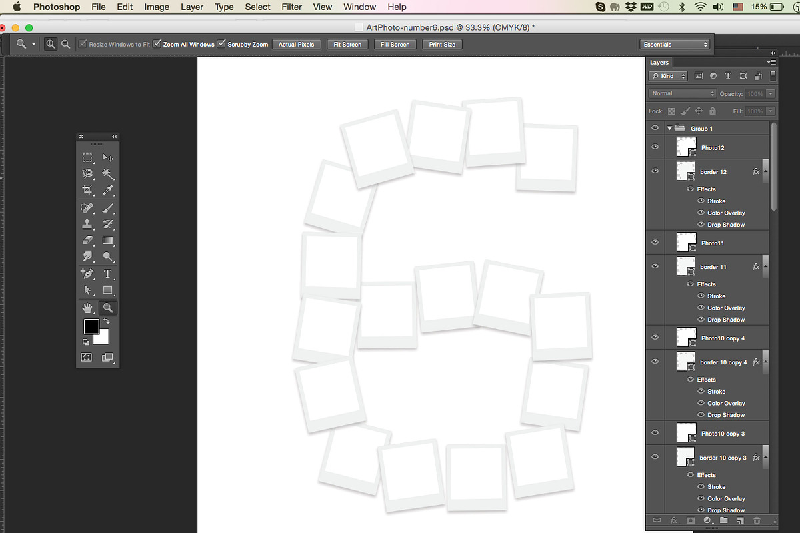Select the Brush tool

[107, 208]
